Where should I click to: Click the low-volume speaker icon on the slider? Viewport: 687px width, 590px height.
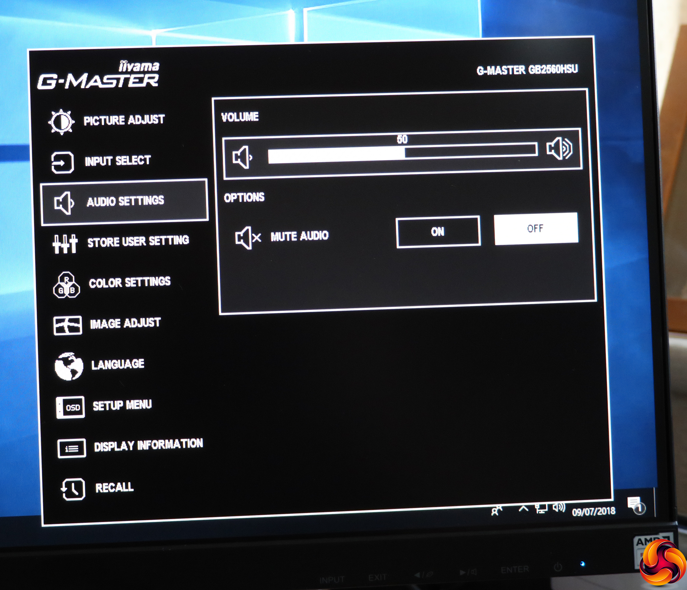point(242,157)
